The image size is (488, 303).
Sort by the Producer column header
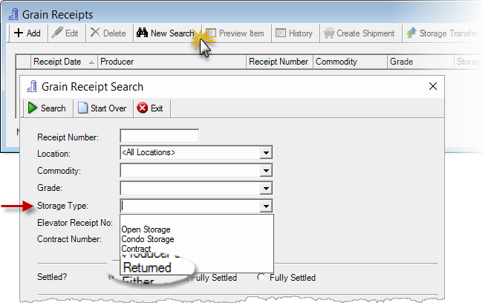pyautogui.click(x=172, y=62)
